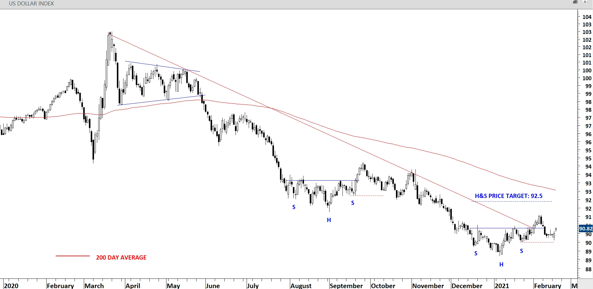The image size is (593, 289).
Task: Click the current price tag 90.82
Action: point(585,229)
